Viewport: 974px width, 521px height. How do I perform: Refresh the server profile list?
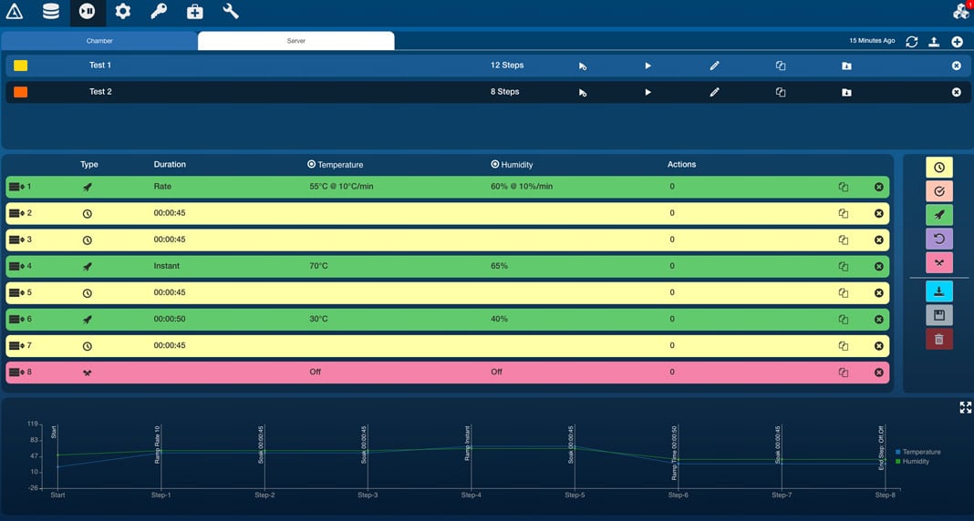tap(911, 42)
